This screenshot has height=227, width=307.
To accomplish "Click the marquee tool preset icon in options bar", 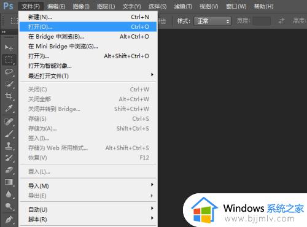I will (x=14, y=21).
